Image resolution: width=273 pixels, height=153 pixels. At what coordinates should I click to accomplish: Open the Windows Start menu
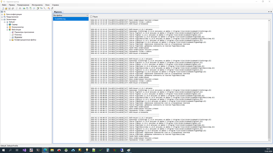click(3, 150)
